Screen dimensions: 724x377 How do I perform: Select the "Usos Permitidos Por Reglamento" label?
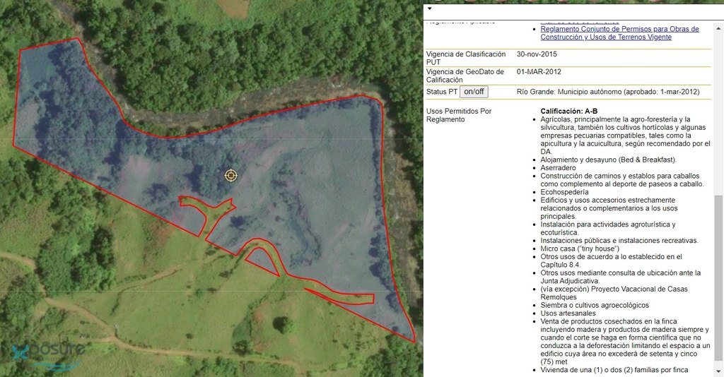click(458, 115)
